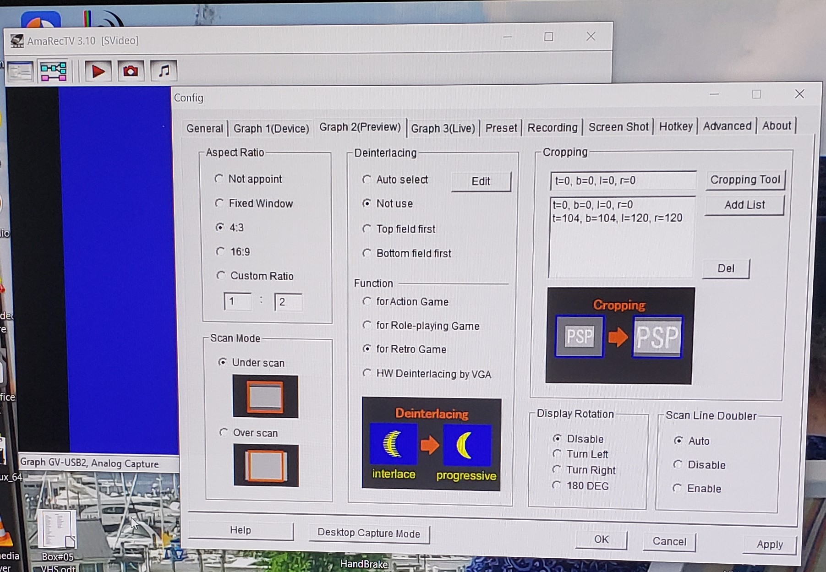Click the camera screenshot icon in AmaRecTV toolbar
The image size is (826, 572).
131,71
